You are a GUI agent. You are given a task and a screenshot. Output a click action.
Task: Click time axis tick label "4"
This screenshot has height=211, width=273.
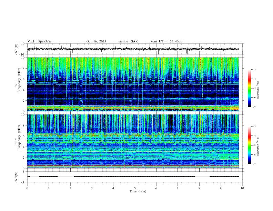[x=113, y=188]
